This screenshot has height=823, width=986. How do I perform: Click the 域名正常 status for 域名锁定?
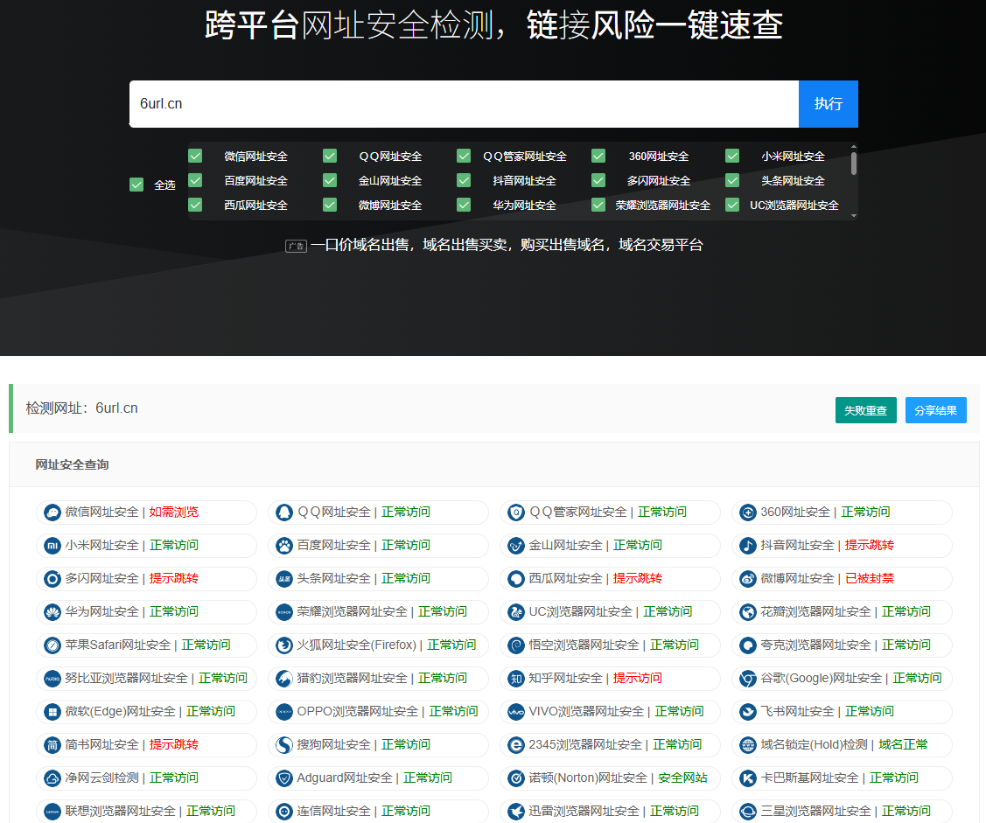(903, 744)
